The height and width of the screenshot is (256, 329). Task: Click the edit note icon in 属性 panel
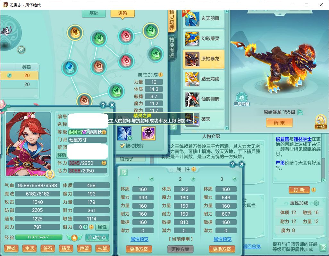click(x=124, y=172)
